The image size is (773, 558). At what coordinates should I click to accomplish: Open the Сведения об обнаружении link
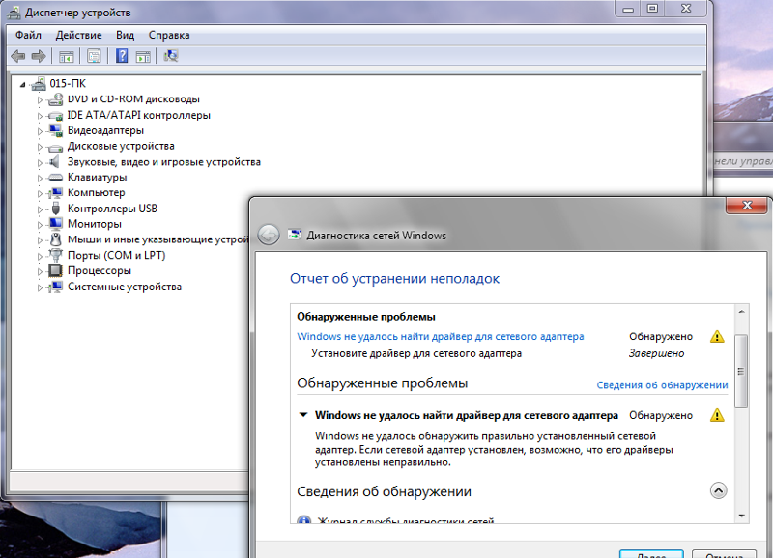tap(662, 385)
